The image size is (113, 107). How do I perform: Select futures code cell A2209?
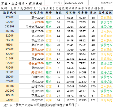click(10, 17)
